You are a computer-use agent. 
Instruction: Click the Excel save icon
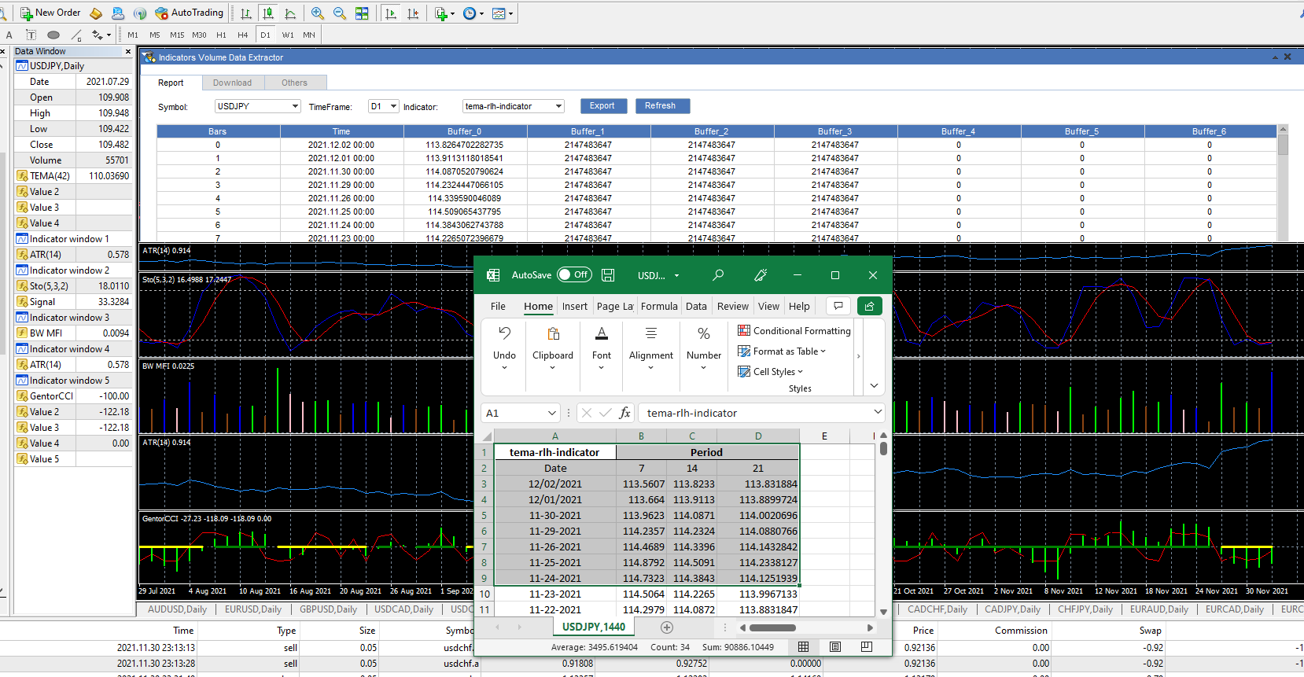pyautogui.click(x=608, y=275)
